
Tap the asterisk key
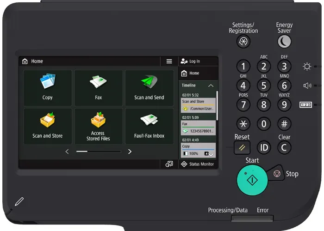[243, 124]
